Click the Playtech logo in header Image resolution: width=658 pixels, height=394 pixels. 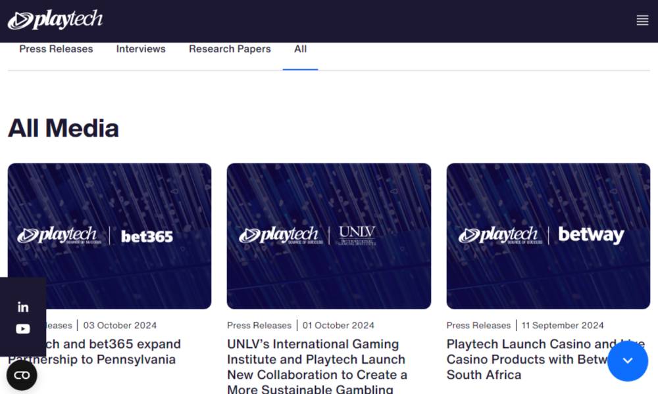pyautogui.click(x=55, y=20)
